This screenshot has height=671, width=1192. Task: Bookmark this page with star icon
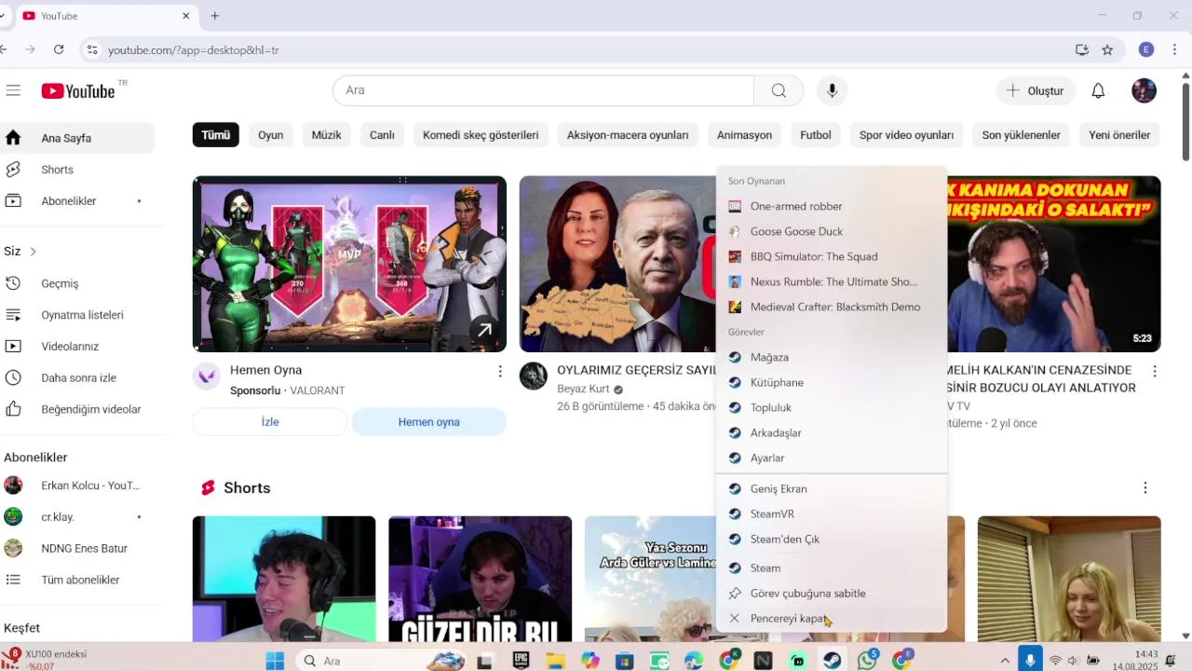1107,49
